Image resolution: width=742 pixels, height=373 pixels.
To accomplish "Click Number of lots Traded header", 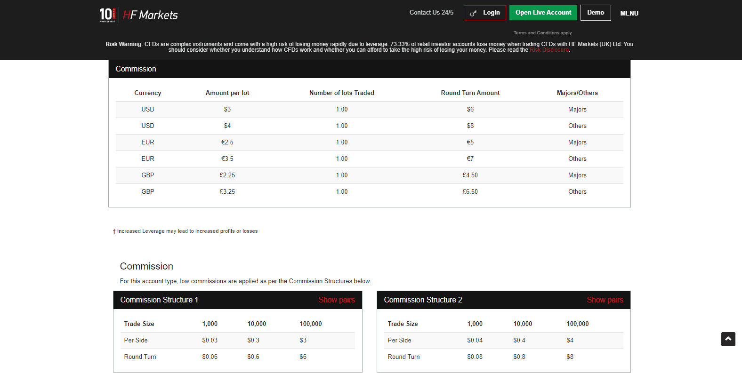I will pyautogui.click(x=342, y=93).
